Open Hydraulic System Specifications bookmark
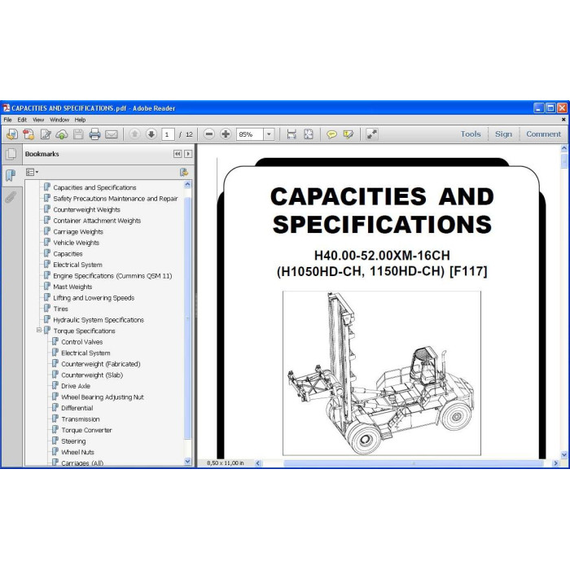The image size is (570, 570). (99, 320)
